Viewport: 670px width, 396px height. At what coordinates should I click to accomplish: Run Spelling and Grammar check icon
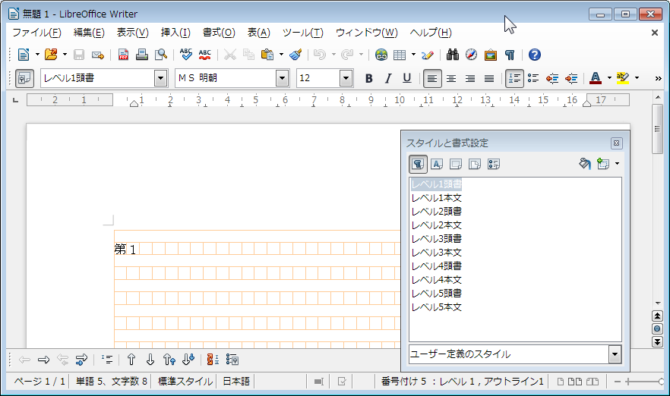pos(186,55)
